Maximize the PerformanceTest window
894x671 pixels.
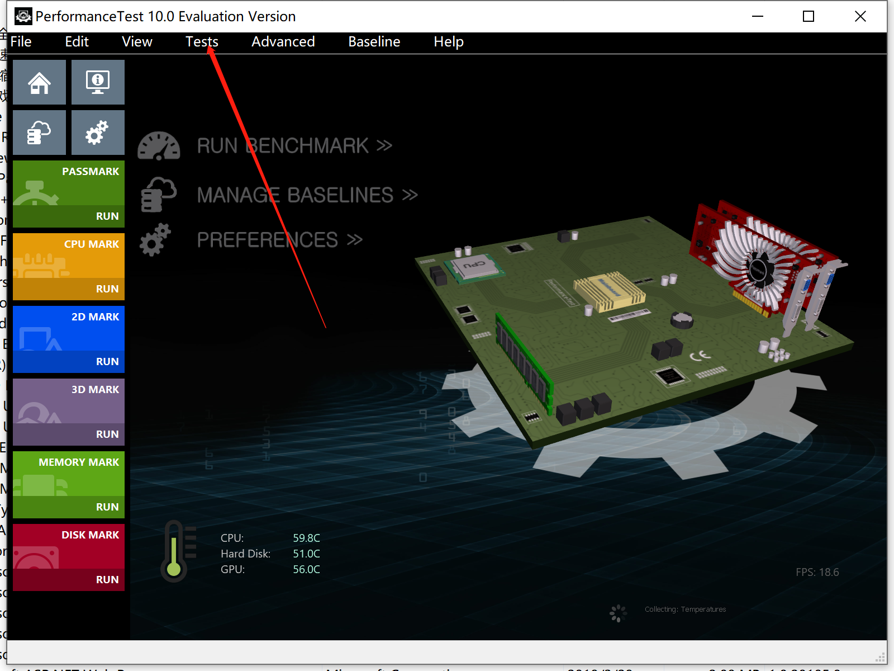click(809, 16)
